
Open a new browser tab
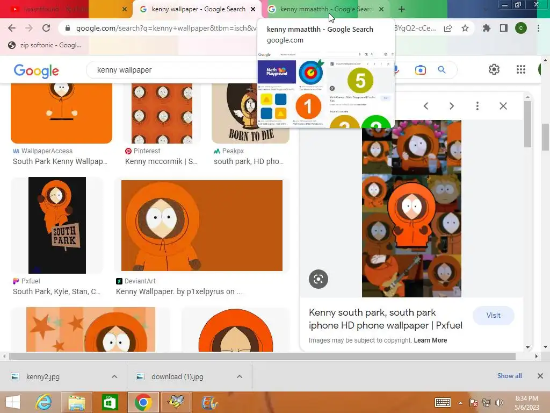402,9
